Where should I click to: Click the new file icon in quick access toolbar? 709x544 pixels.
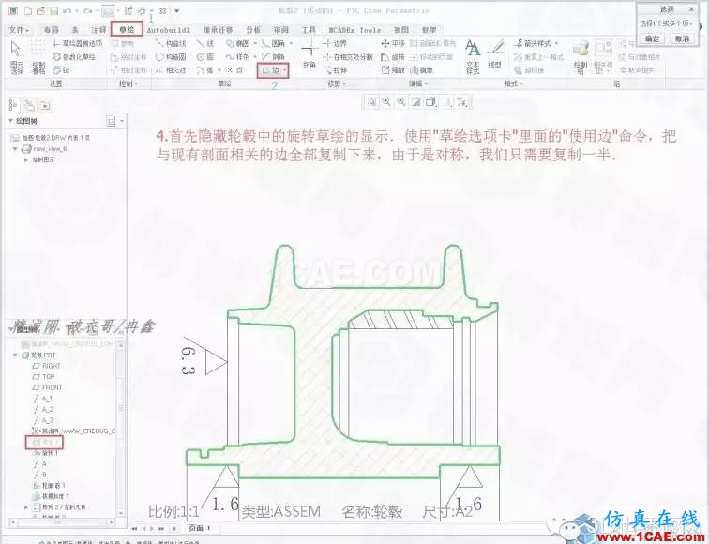coord(27,10)
